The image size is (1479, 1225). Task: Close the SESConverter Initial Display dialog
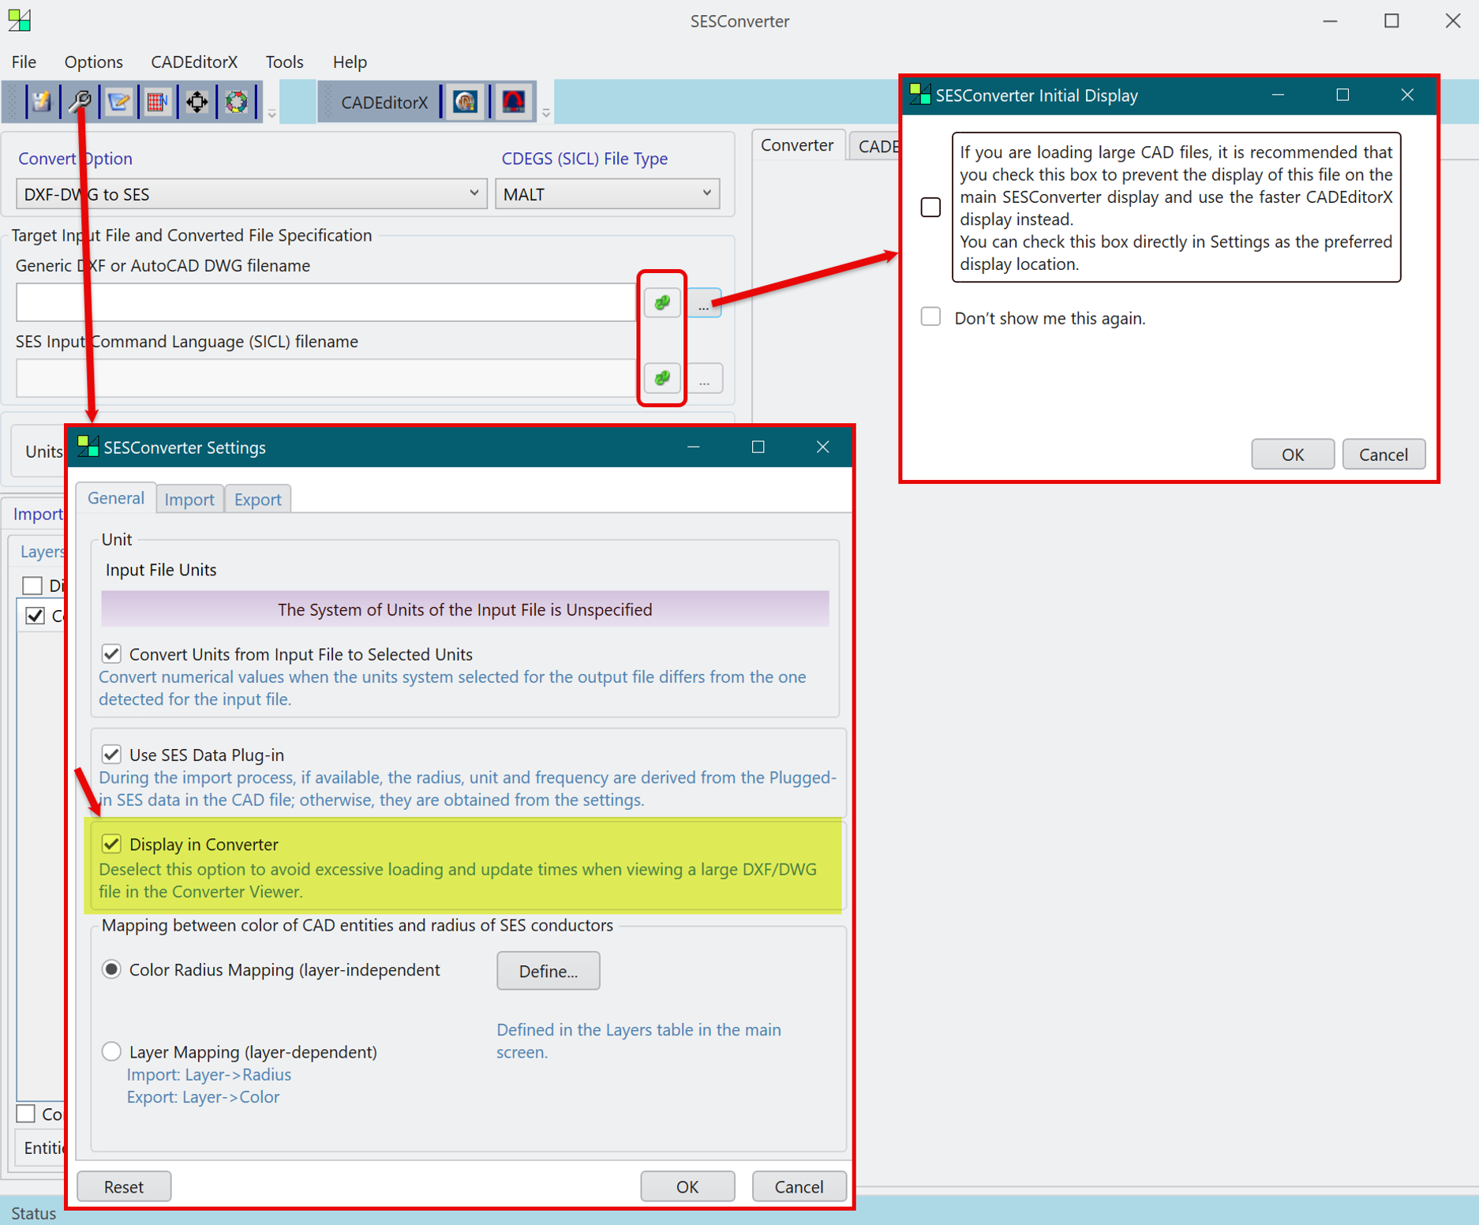coord(1406,95)
